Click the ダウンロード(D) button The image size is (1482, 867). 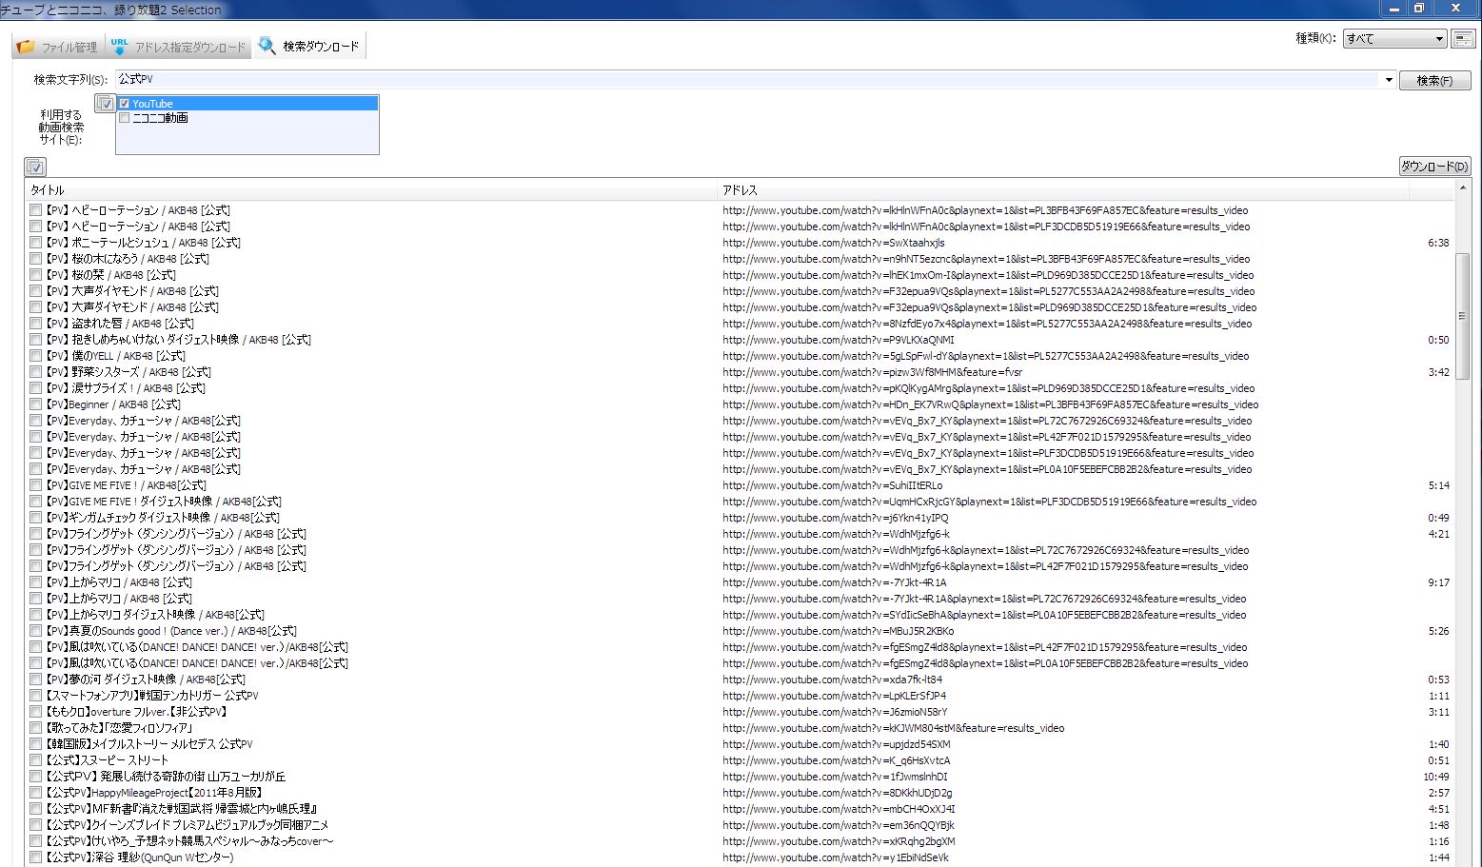pos(1434,167)
